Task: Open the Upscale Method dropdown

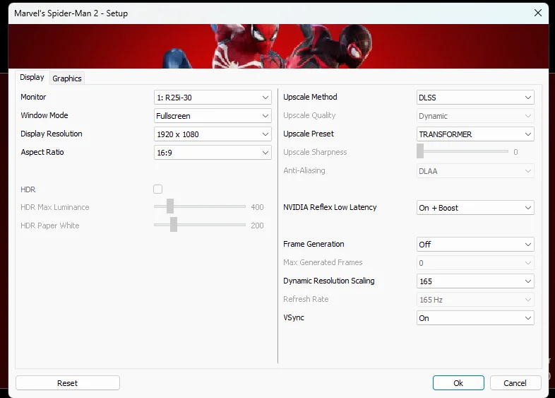Action: (475, 98)
